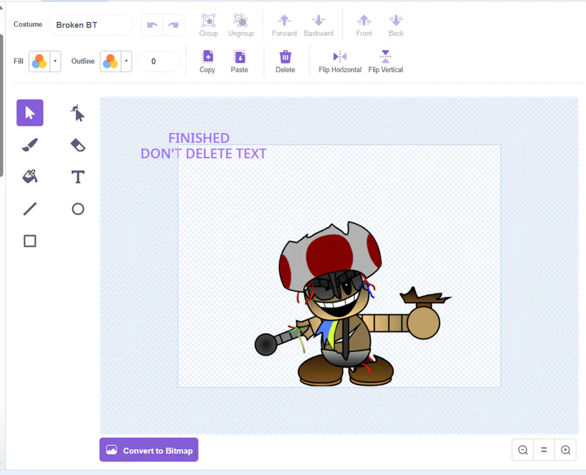586x475 pixels.
Task: Choose the Text tool
Action: 77,176
